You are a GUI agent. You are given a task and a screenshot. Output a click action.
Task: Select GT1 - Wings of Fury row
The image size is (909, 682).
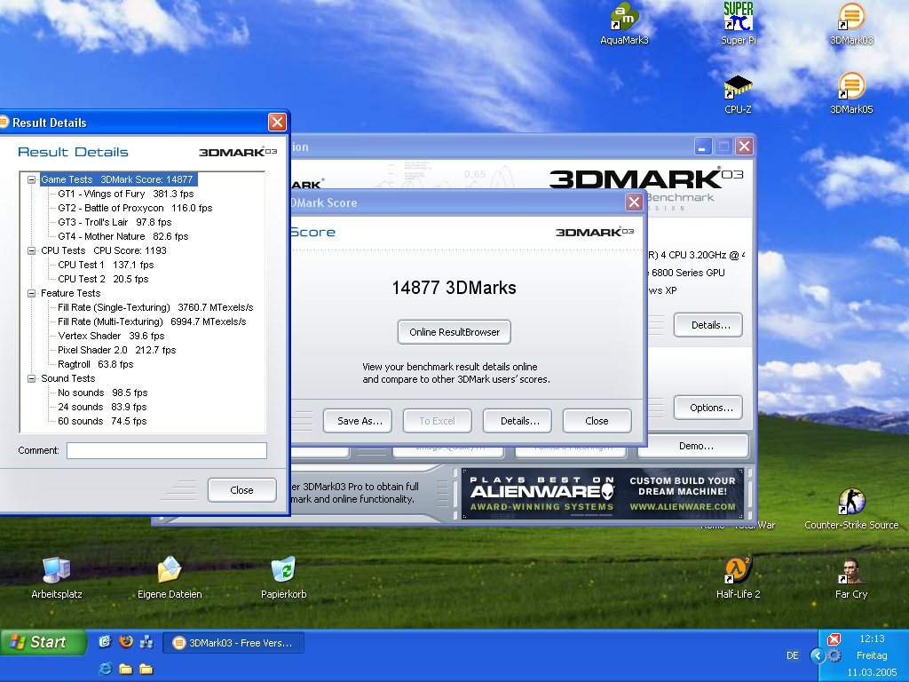(x=126, y=194)
